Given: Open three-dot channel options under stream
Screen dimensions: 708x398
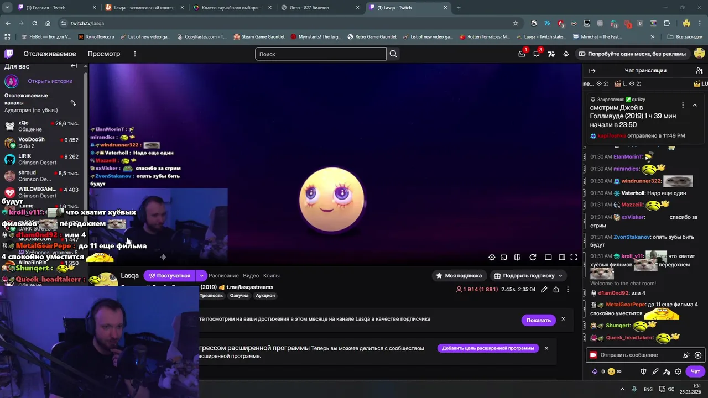Looking at the screenshot, I should click(568, 290).
